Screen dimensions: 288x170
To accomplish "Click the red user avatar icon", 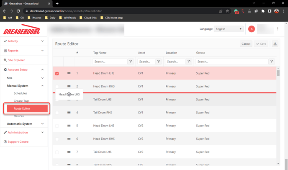I will click(x=251, y=29).
